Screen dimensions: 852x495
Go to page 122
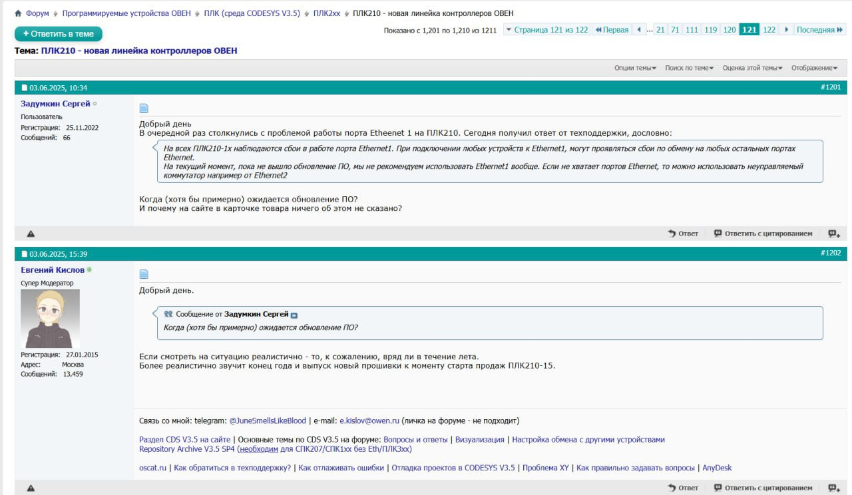(x=769, y=29)
